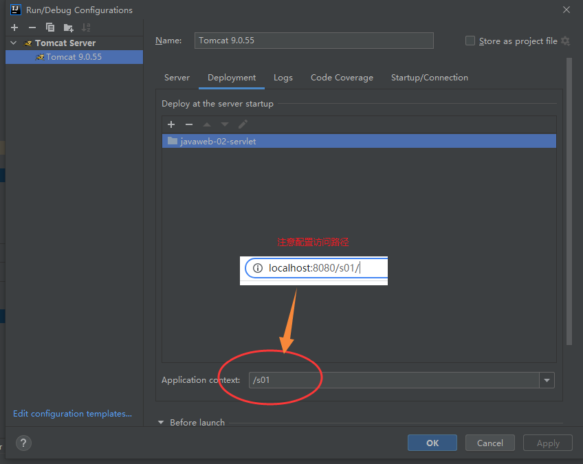This screenshot has width=583, height=464.
Task: Click the folder icon of javaweb-02-servlet
Action: coord(172,141)
